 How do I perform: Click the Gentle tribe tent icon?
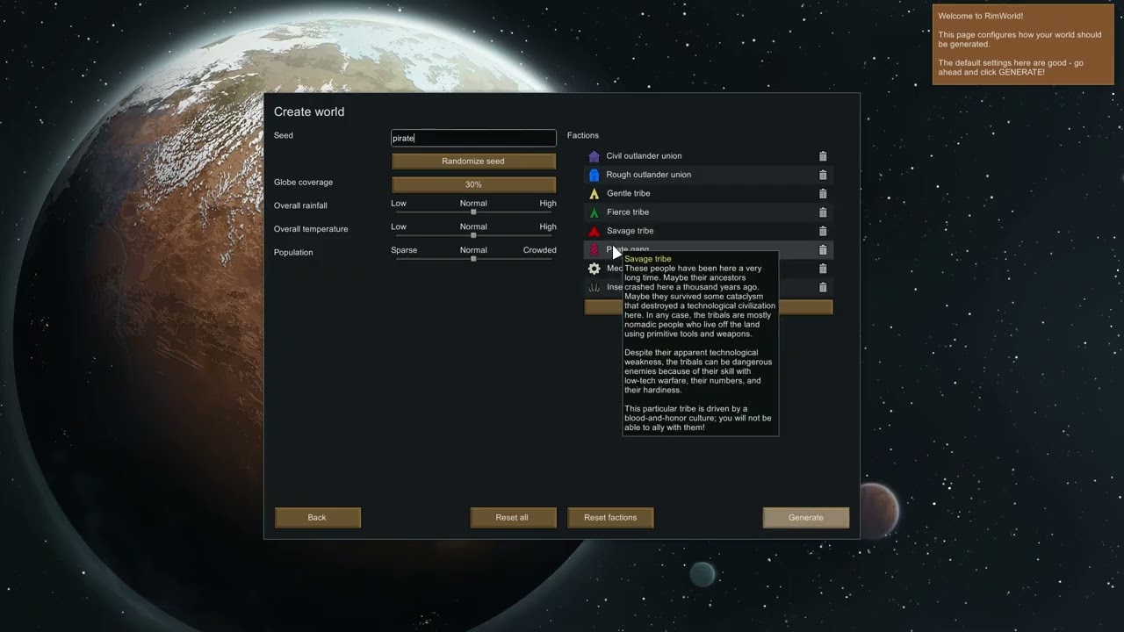594,194
